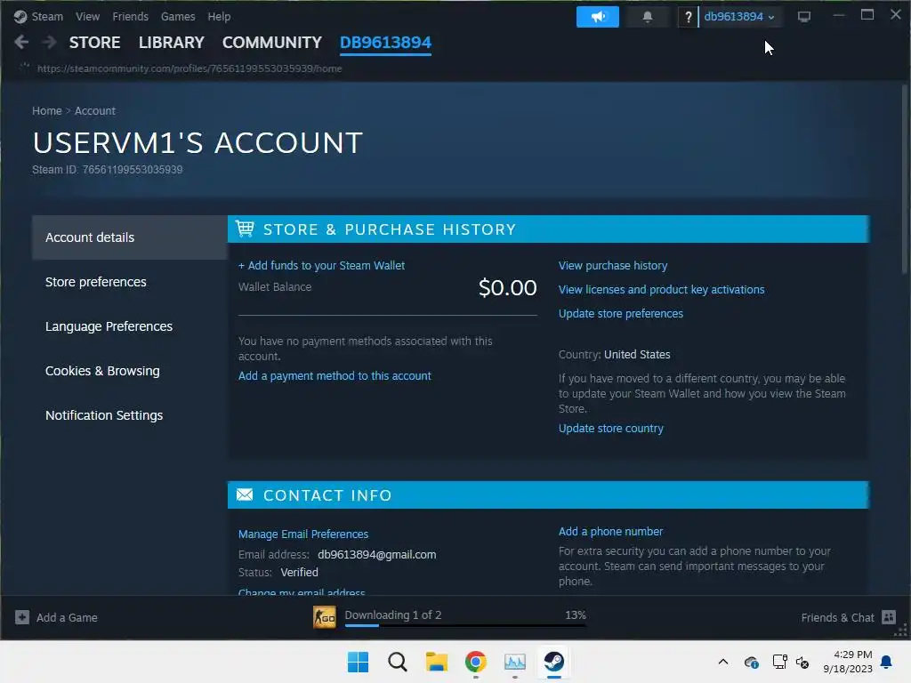Open the performance monitor taskbar app
Screen dimensions: 911x683
[515, 662]
